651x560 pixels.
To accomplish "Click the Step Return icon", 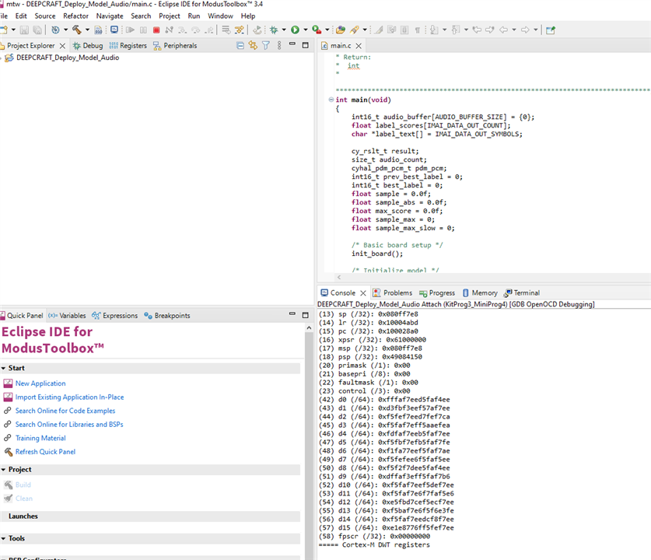I will (x=209, y=30).
